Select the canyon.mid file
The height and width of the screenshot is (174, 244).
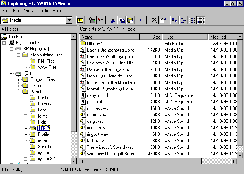(98, 95)
